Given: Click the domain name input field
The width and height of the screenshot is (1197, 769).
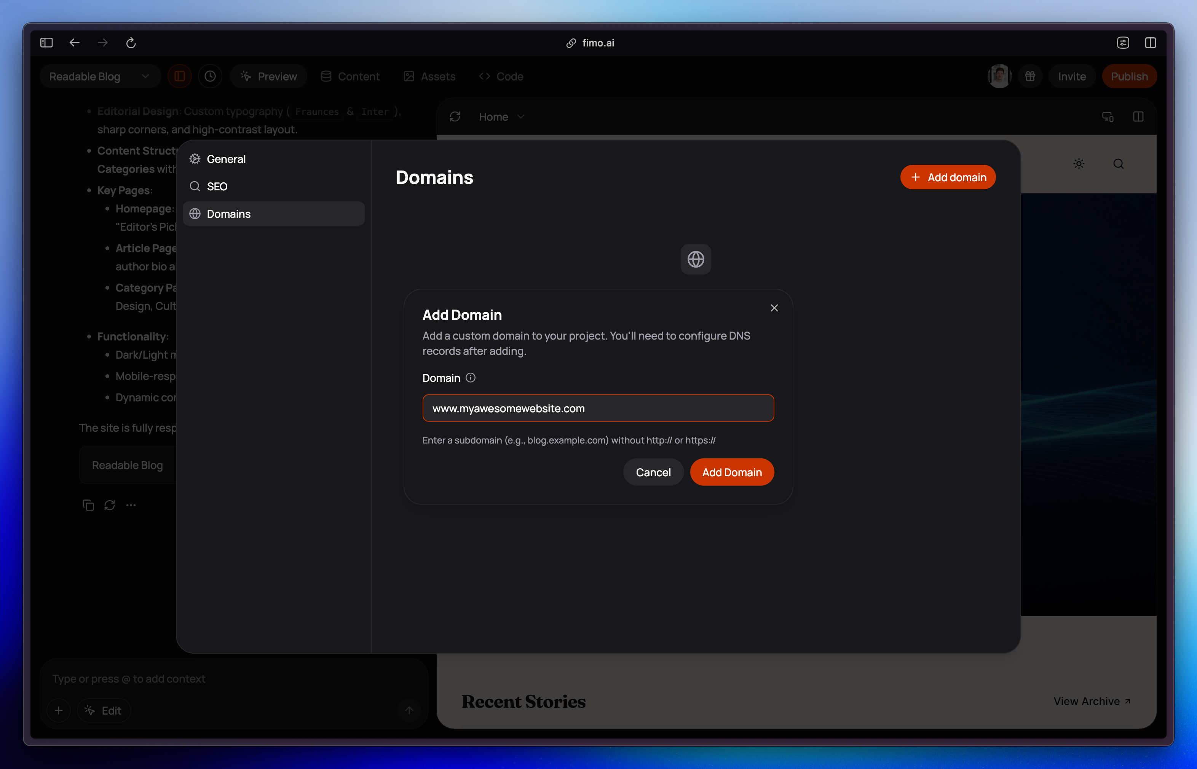Looking at the screenshot, I should [598, 408].
